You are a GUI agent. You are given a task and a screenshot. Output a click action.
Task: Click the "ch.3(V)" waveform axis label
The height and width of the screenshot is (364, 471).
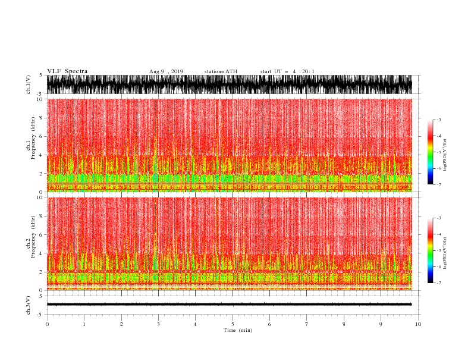coord(29,306)
